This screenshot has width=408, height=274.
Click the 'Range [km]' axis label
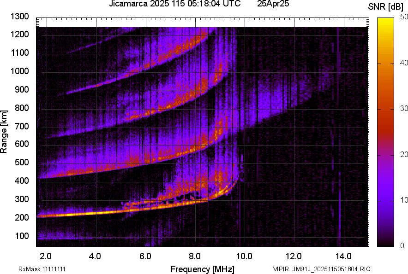click(x=4, y=132)
